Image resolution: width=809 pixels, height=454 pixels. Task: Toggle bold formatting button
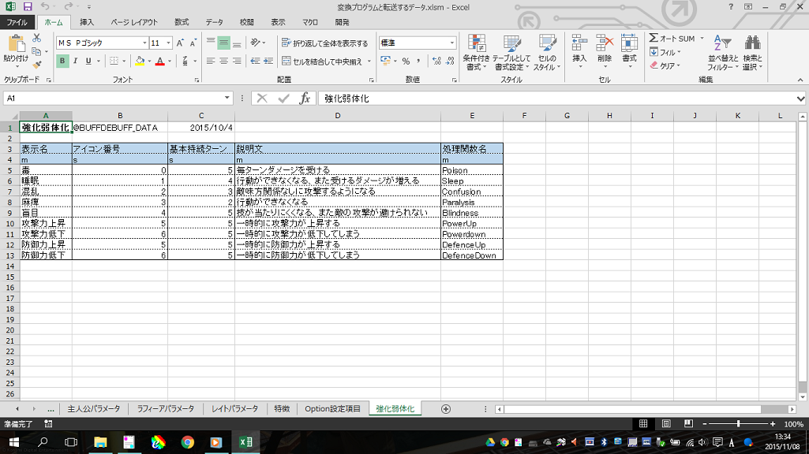(62, 61)
